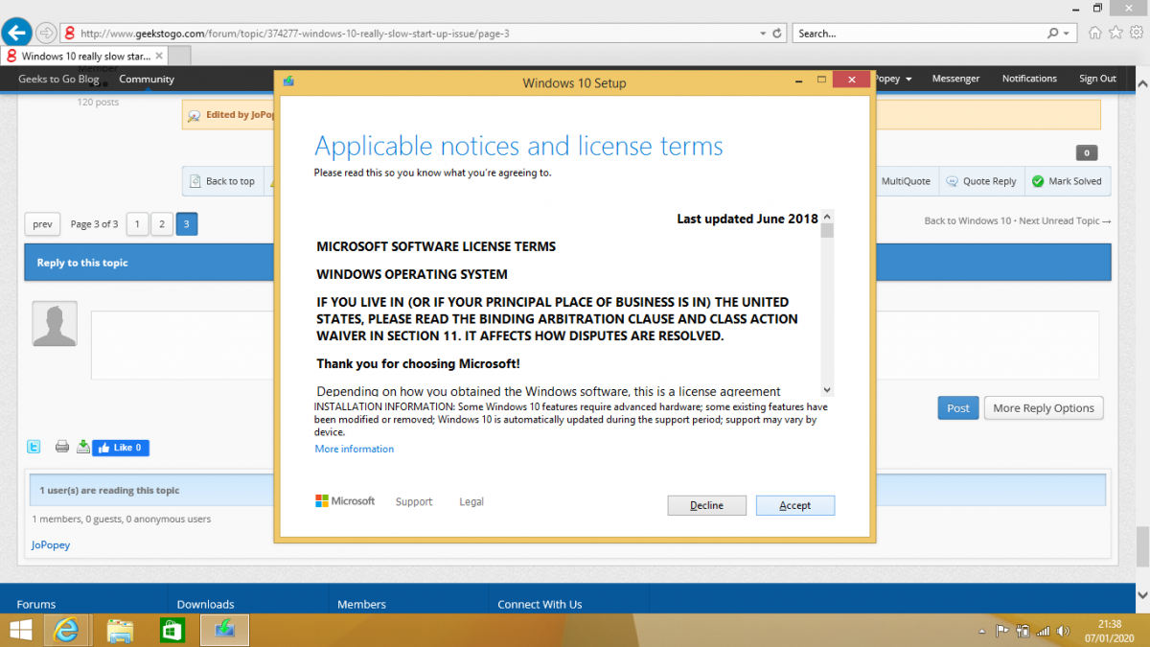Click the Members footer heading
1150x647 pixels.
pos(362,604)
